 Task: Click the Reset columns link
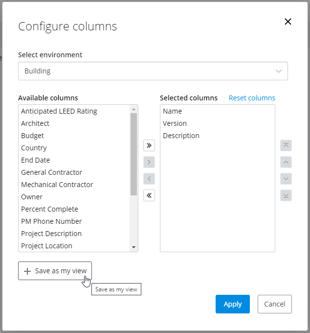coord(252,98)
